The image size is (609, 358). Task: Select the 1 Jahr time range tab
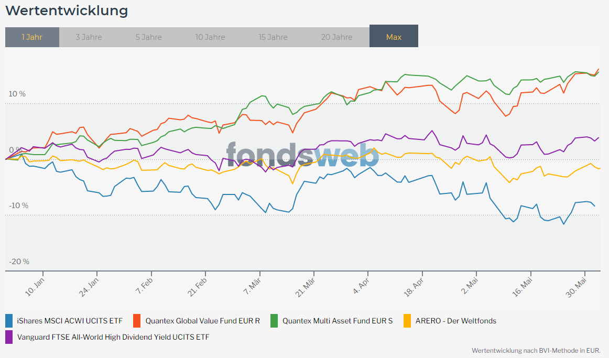point(32,37)
